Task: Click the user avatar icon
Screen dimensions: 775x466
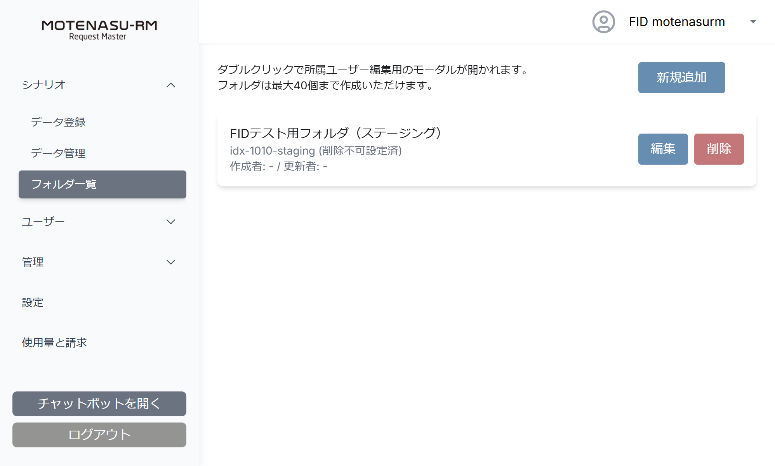Action: click(x=603, y=22)
